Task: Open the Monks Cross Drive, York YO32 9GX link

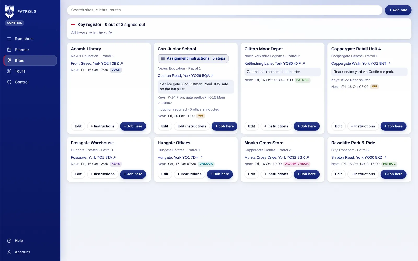Action: (x=277, y=157)
